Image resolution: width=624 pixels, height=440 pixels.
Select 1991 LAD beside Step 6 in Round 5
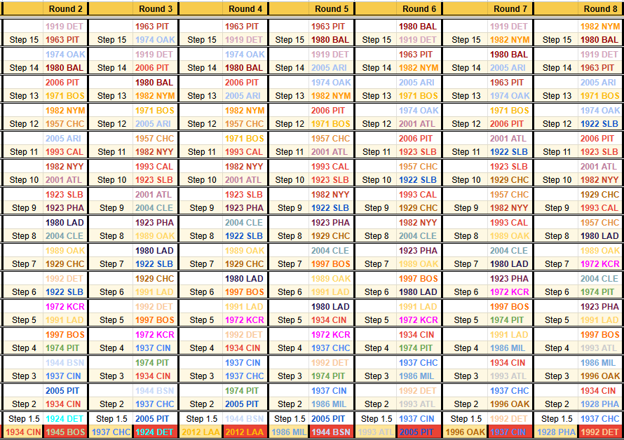330,292
